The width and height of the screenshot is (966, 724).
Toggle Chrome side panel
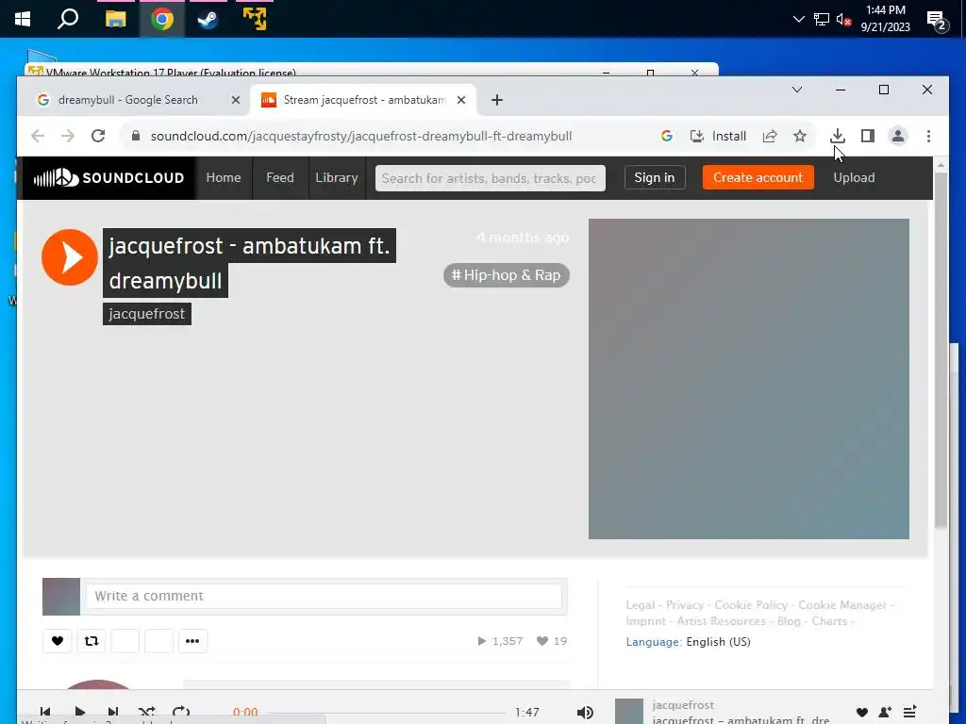point(868,136)
